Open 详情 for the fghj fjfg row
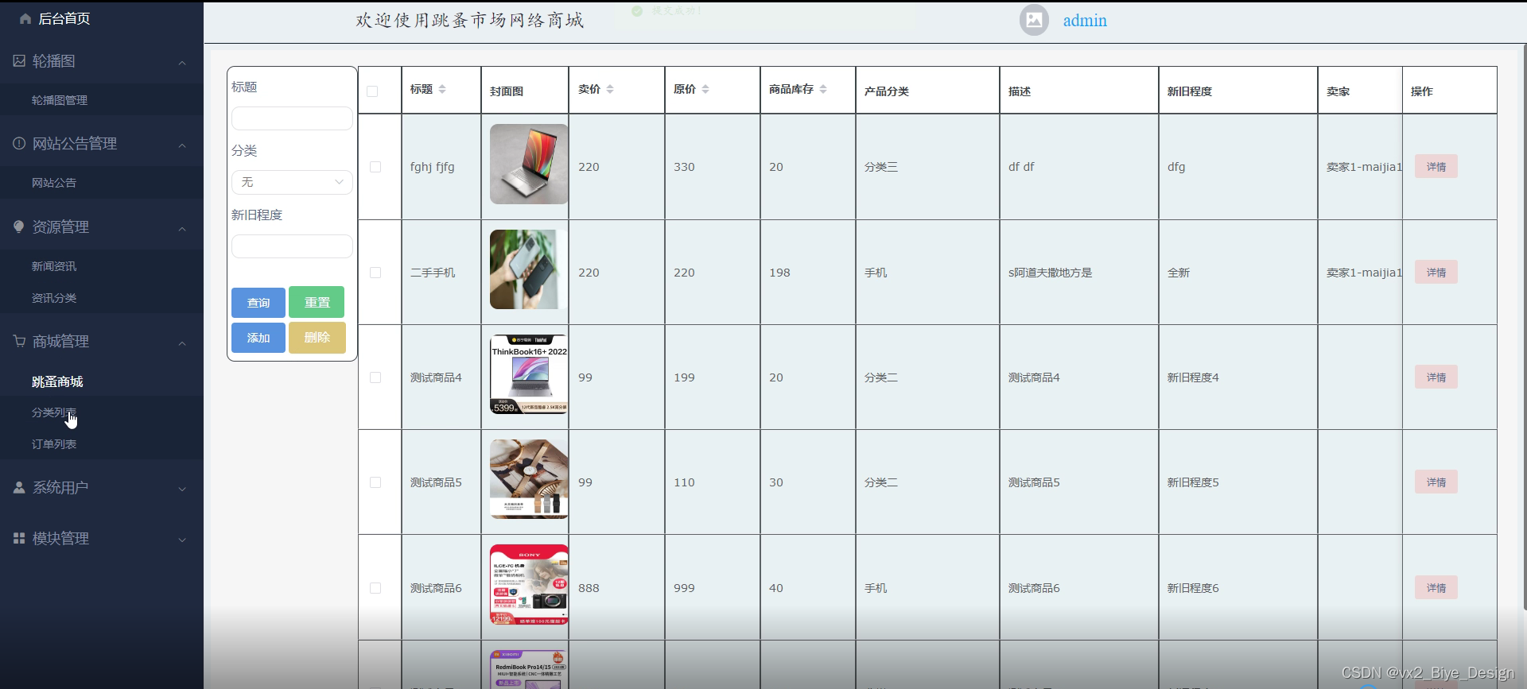Screen dimensions: 1527x689 pyautogui.click(x=1436, y=166)
